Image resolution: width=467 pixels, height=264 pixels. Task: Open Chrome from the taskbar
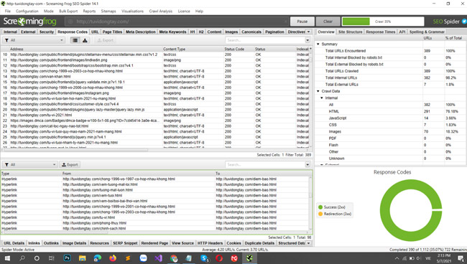click(x=174, y=258)
